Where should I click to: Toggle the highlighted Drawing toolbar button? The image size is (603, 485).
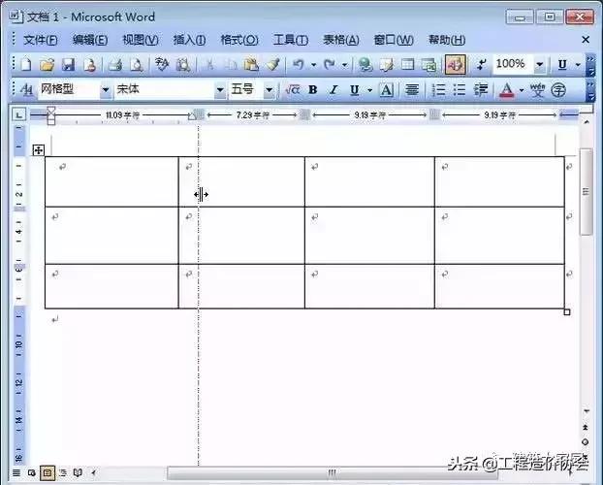(456, 65)
